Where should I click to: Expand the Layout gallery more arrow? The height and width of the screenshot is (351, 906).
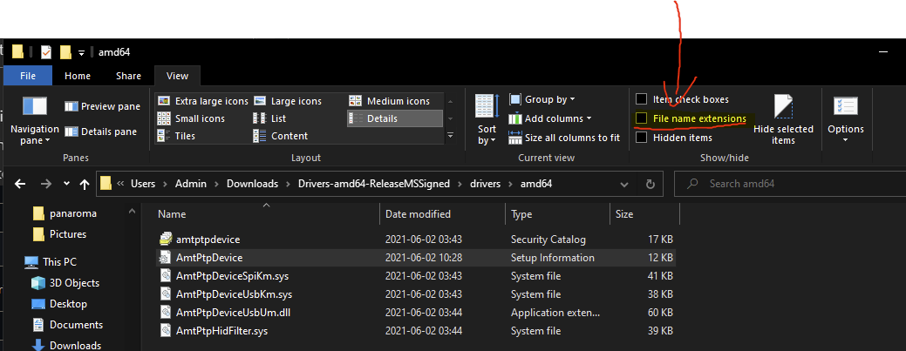[x=451, y=136]
